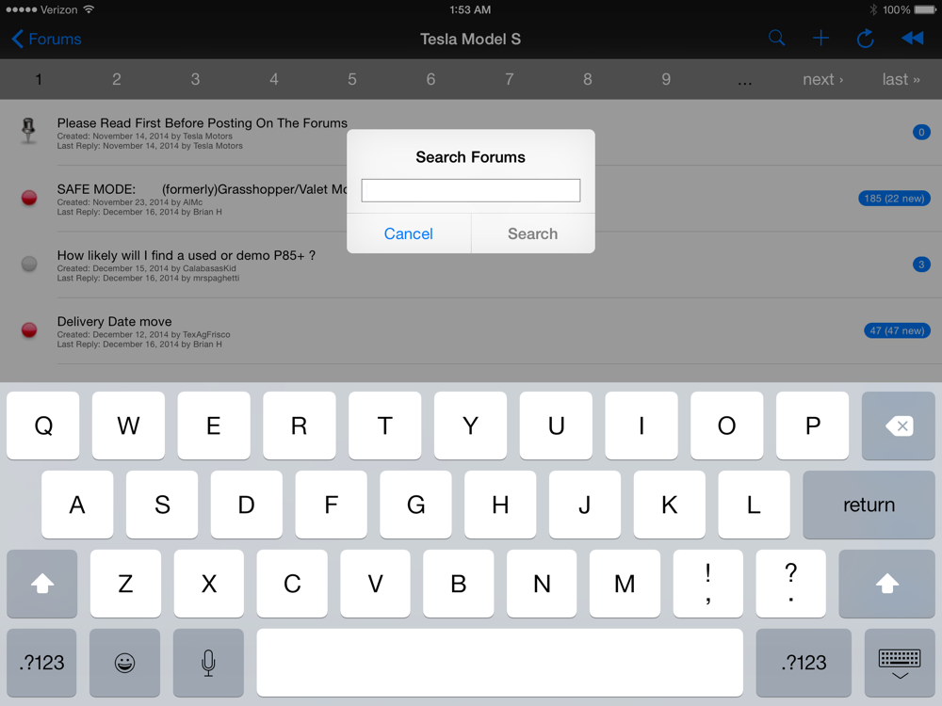Tap the E key
The image size is (942, 706).
[x=214, y=425]
